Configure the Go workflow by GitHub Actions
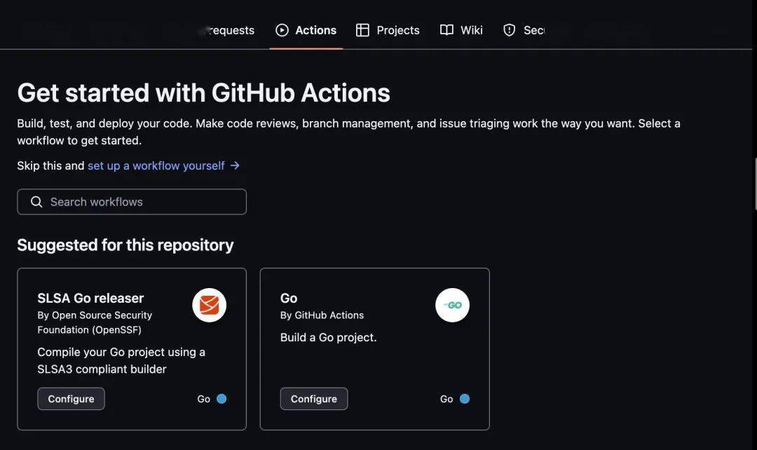The image size is (757, 450). [x=314, y=399]
